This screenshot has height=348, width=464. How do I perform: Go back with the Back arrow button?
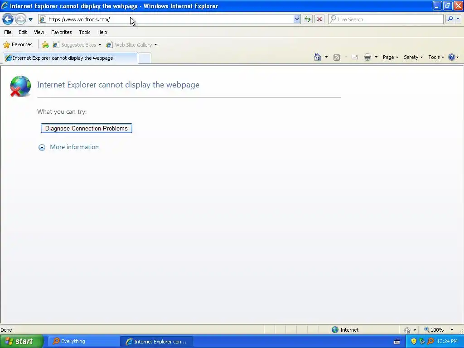click(8, 19)
